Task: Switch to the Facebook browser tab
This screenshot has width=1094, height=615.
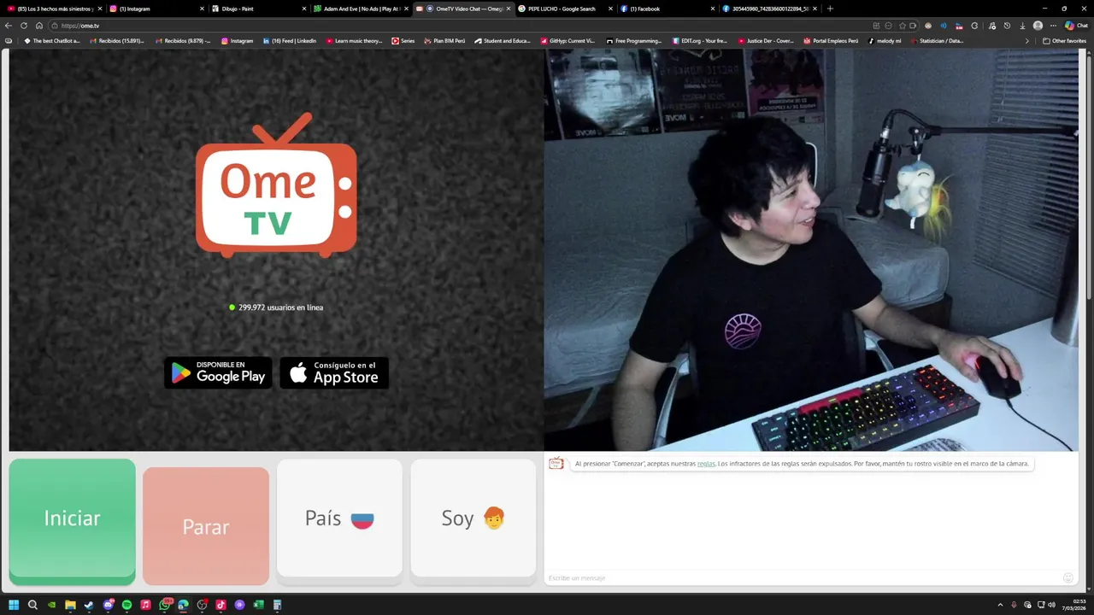Action: click(x=667, y=9)
